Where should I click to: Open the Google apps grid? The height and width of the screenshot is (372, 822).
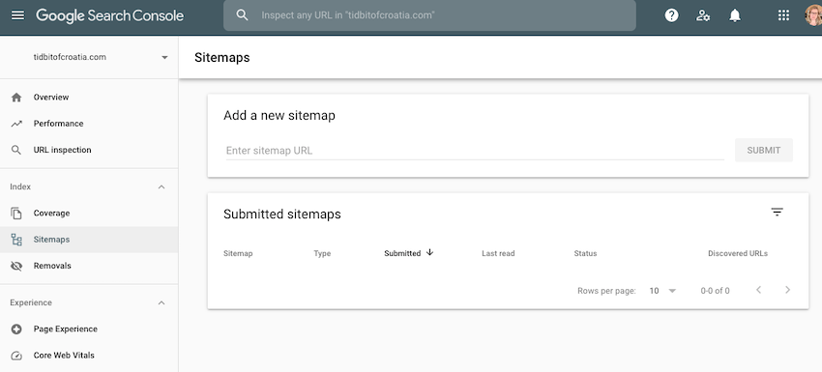click(783, 15)
